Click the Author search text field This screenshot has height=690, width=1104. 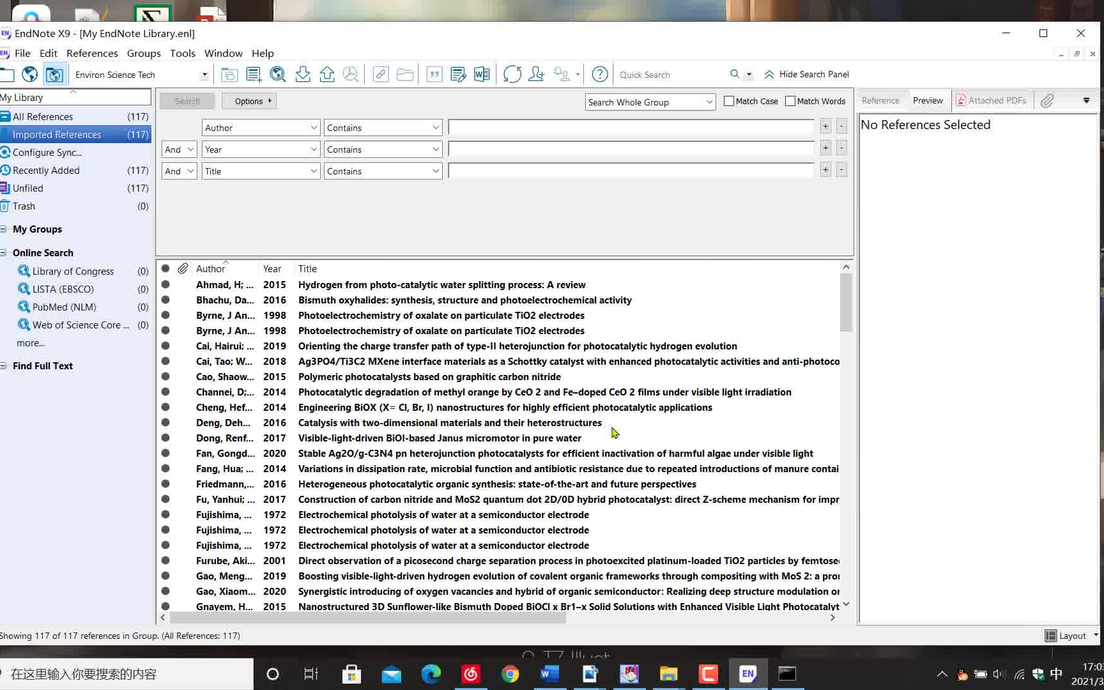pyautogui.click(x=631, y=128)
